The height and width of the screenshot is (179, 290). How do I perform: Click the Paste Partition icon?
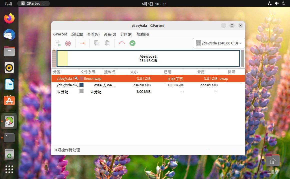[x=107, y=43]
